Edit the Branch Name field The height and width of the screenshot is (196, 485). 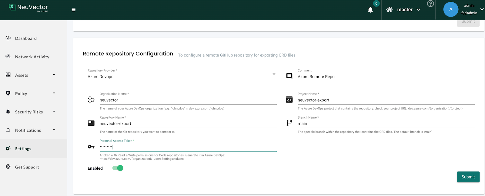click(x=386, y=124)
